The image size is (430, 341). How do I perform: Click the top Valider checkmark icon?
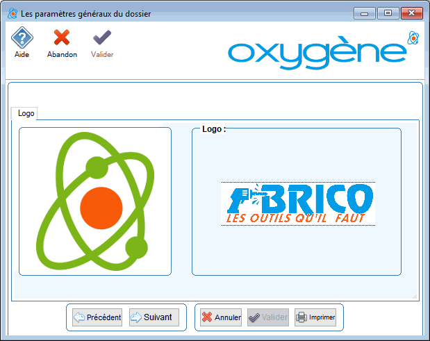tap(102, 38)
